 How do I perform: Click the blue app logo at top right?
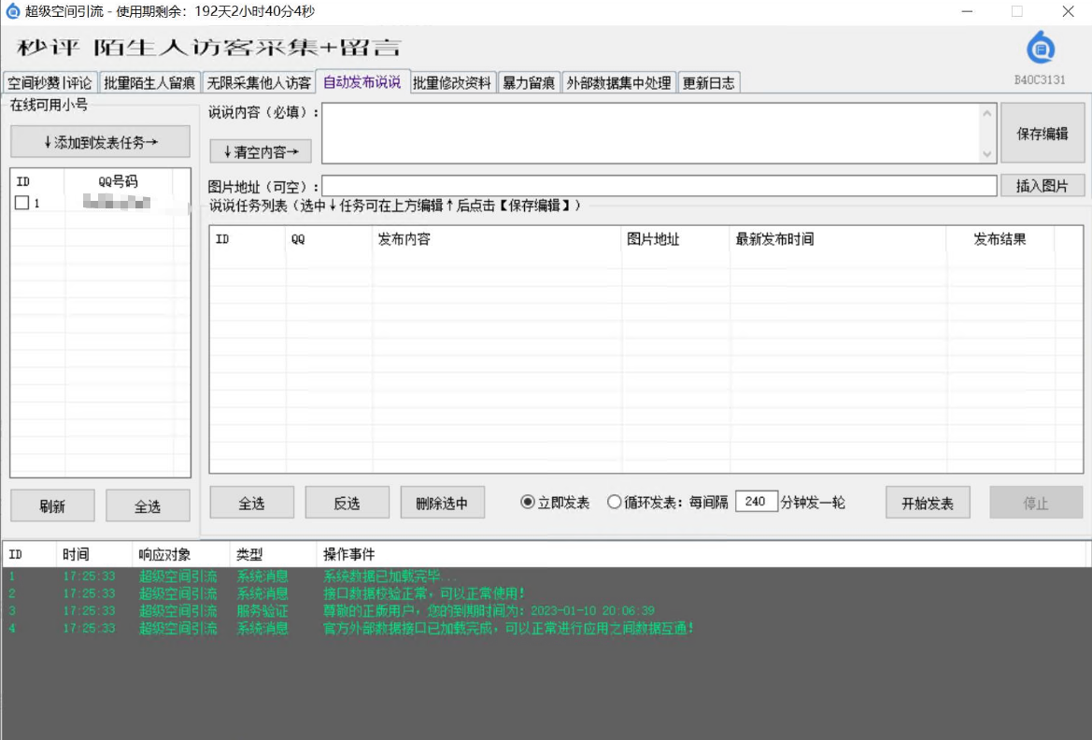(1041, 48)
